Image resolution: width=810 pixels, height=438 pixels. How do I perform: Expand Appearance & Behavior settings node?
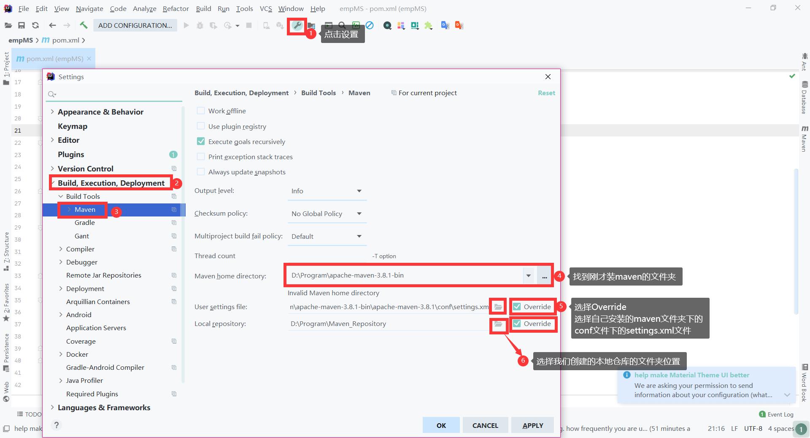52,112
